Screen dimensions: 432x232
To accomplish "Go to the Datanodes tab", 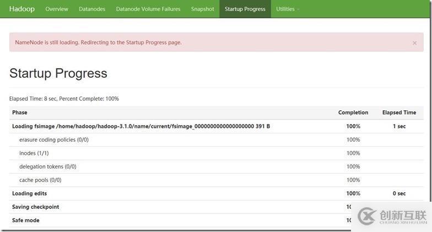I will (x=92, y=9).
